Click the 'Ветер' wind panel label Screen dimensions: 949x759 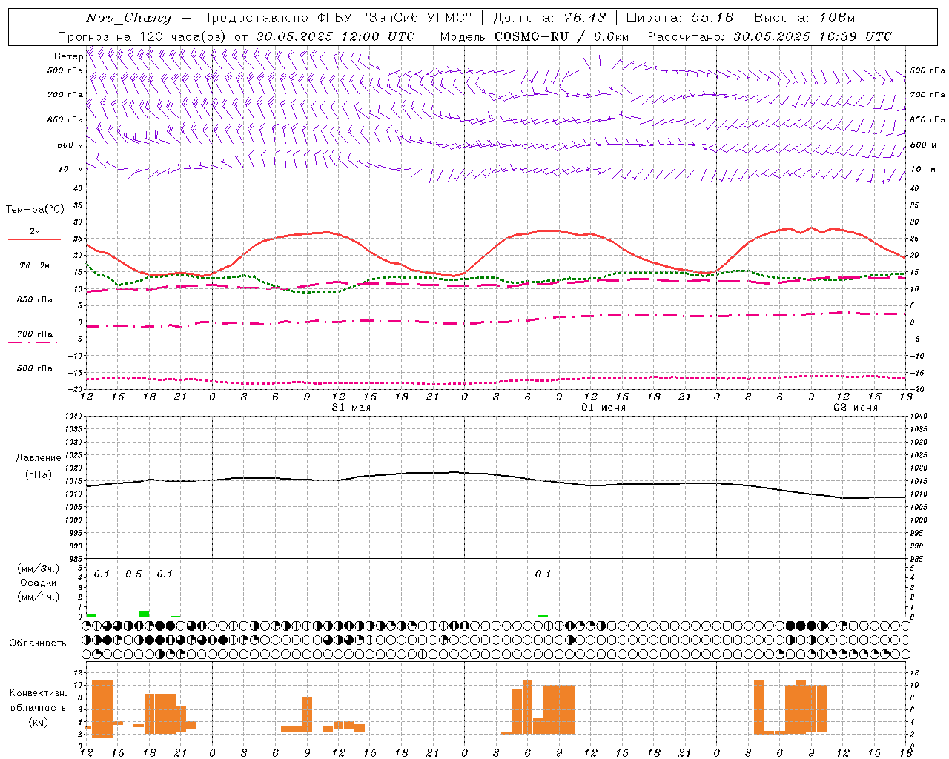click(x=68, y=56)
